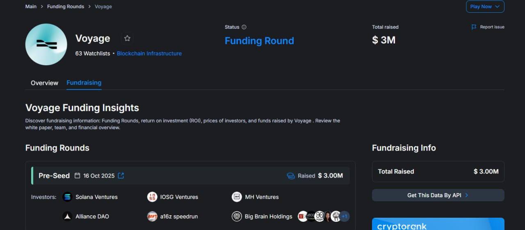Click the Report issue flag icon
Image resolution: width=525 pixels, height=230 pixels.
point(474,27)
